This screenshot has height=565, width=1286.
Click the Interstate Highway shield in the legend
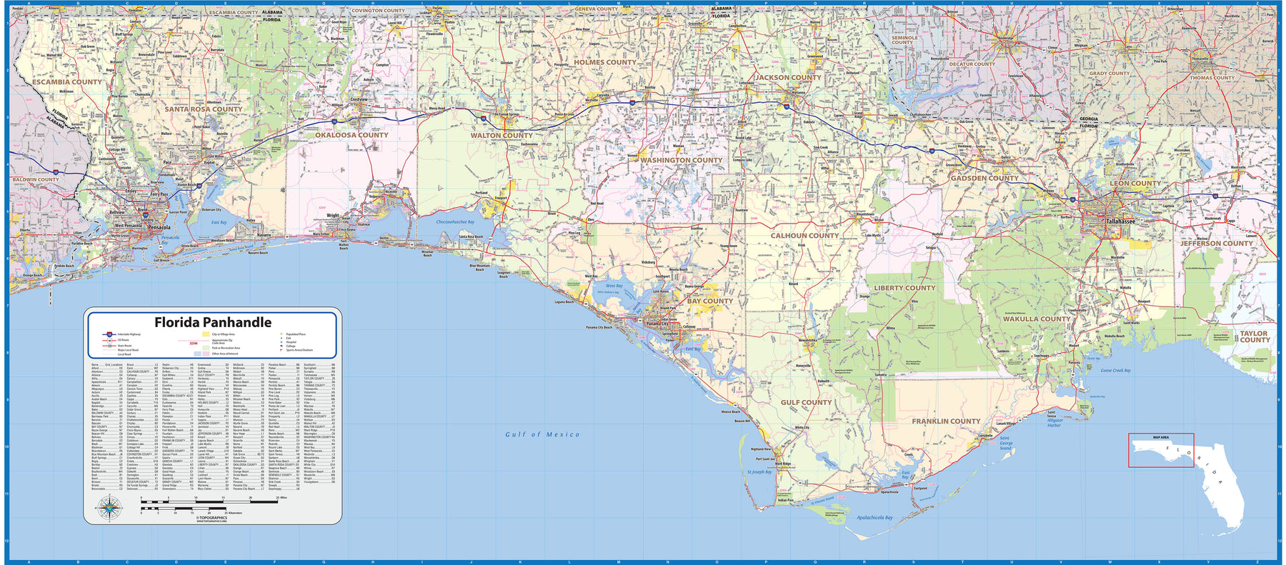pos(109,334)
